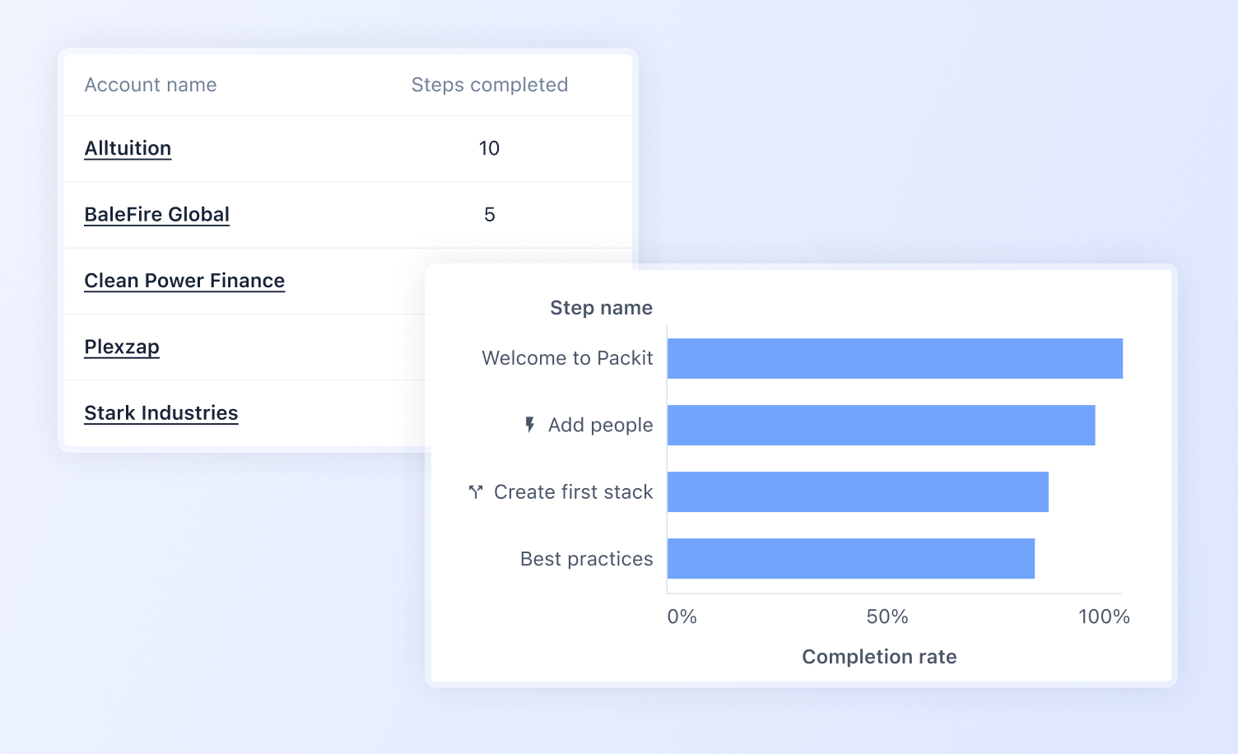Viewport: 1238px width, 754px height.
Task: Click the Account name column header
Action: pyautogui.click(x=151, y=85)
